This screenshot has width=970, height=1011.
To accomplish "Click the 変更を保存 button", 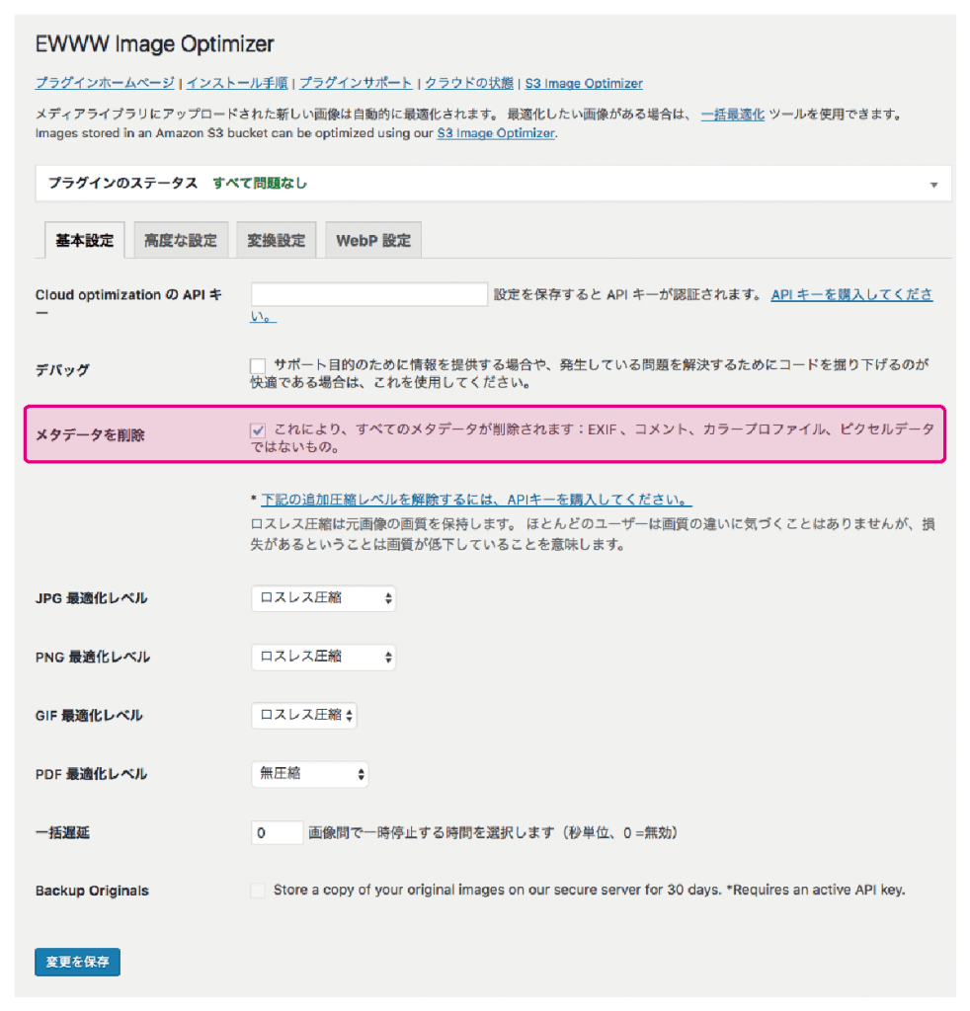I will 77,962.
